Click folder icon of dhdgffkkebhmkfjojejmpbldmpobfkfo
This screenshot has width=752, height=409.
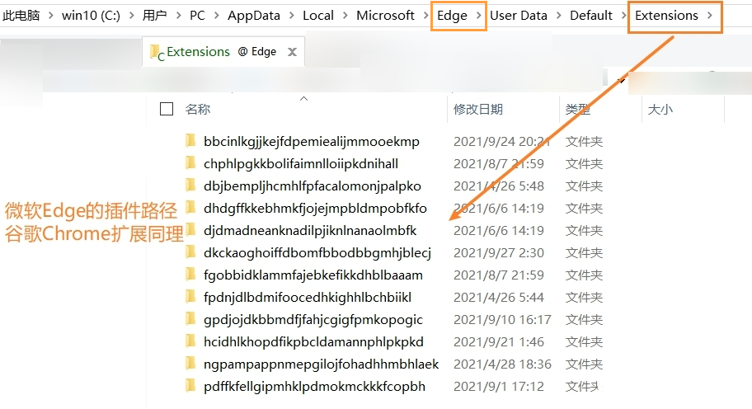190,208
